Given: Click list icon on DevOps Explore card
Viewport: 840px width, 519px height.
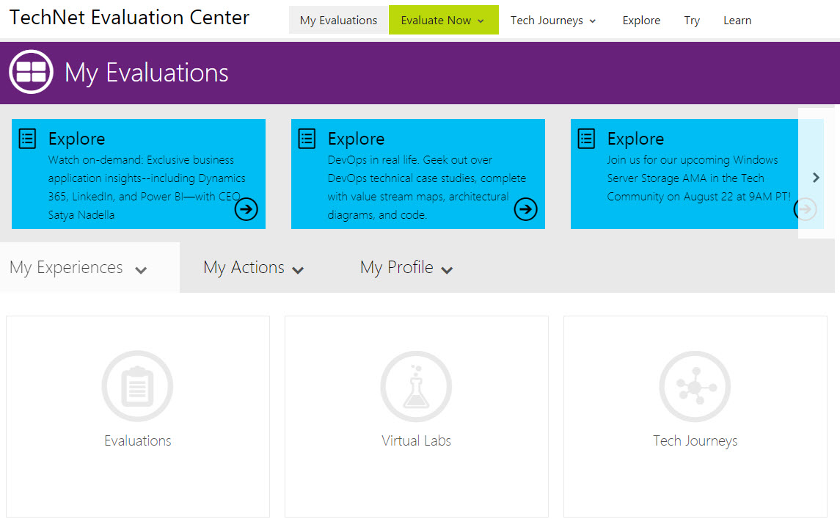Looking at the screenshot, I should click(x=307, y=139).
